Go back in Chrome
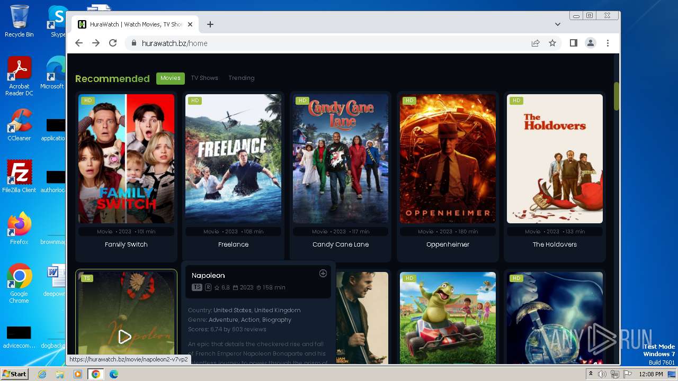 click(79, 43)
